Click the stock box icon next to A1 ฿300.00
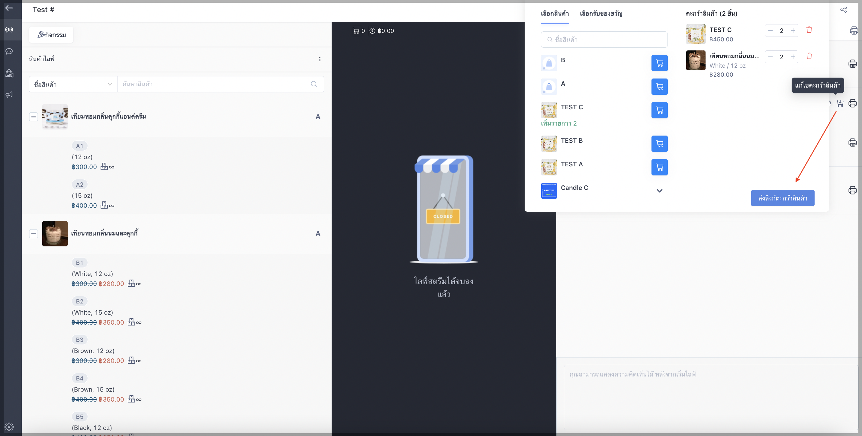Screen dimensions: 862x436 point(104,167)
